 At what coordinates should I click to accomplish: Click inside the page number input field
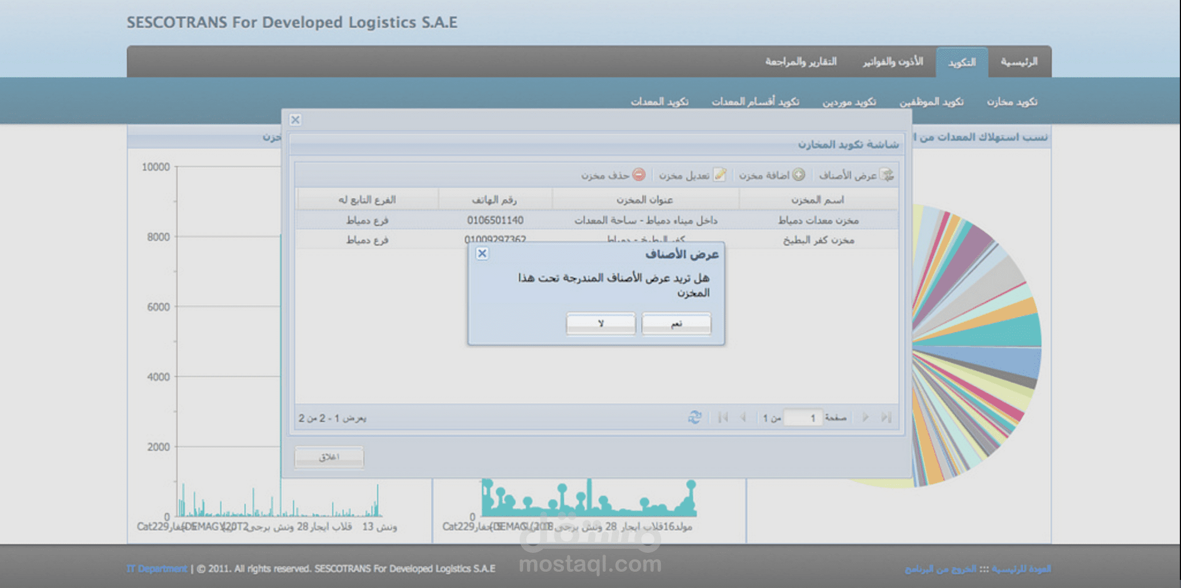tap(803, 417)
